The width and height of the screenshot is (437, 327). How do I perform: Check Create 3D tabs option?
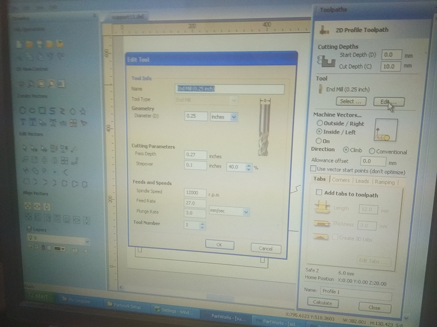(335, 237)
